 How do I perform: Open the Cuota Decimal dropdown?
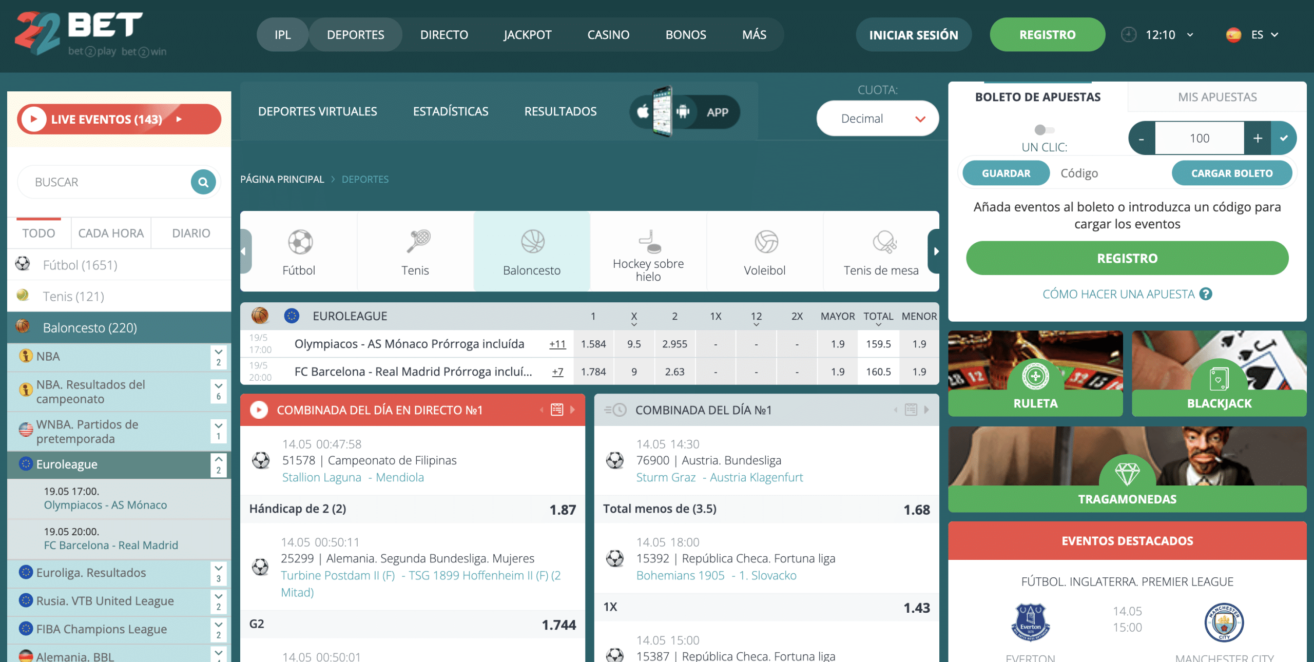[x=878, y=119]
